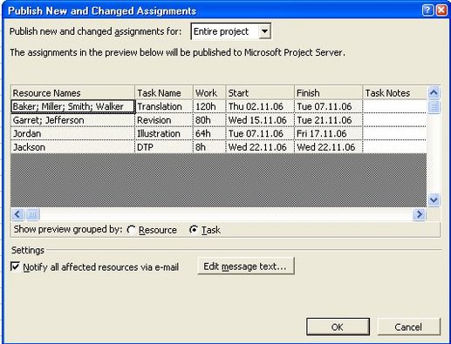Click the Work column header
This screenshot has width=451, height=344.
click(x=209, y=93)
